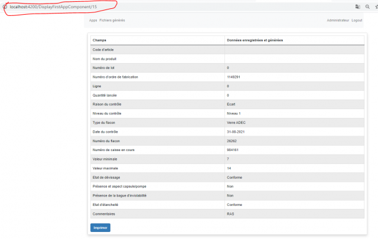
Task: Click the Commentaires value RAS
Action: (230, 213)
